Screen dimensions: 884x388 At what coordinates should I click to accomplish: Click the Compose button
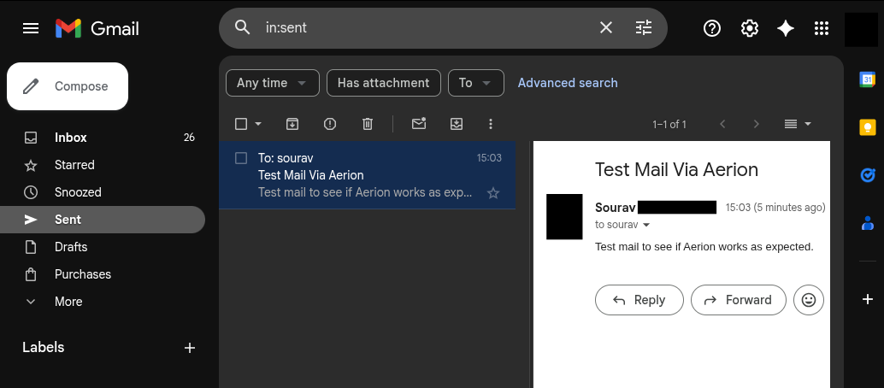(x=68, y=86)
